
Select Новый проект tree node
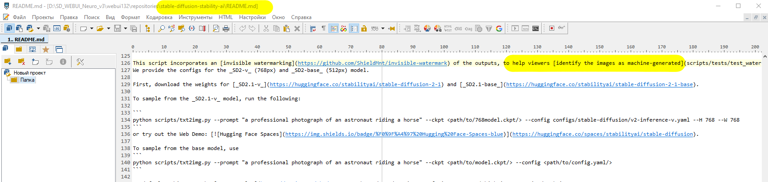(x=29, y=73)
